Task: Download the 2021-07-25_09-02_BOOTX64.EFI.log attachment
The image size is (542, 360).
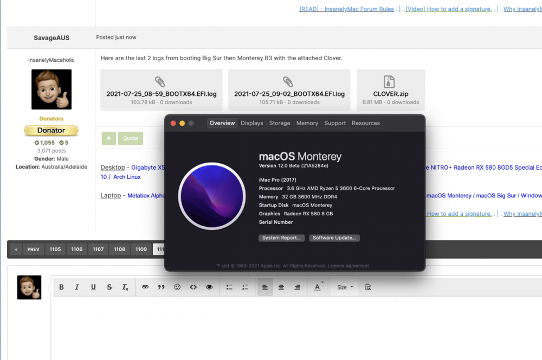Action: 289,90
